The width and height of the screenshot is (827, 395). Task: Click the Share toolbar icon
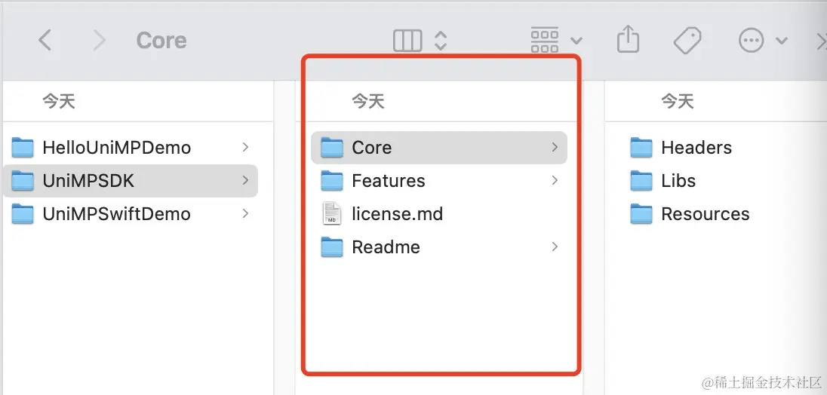628,40
